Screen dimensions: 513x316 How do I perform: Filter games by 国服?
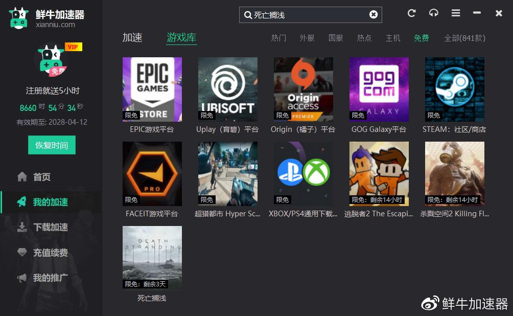tap(336, 38)
